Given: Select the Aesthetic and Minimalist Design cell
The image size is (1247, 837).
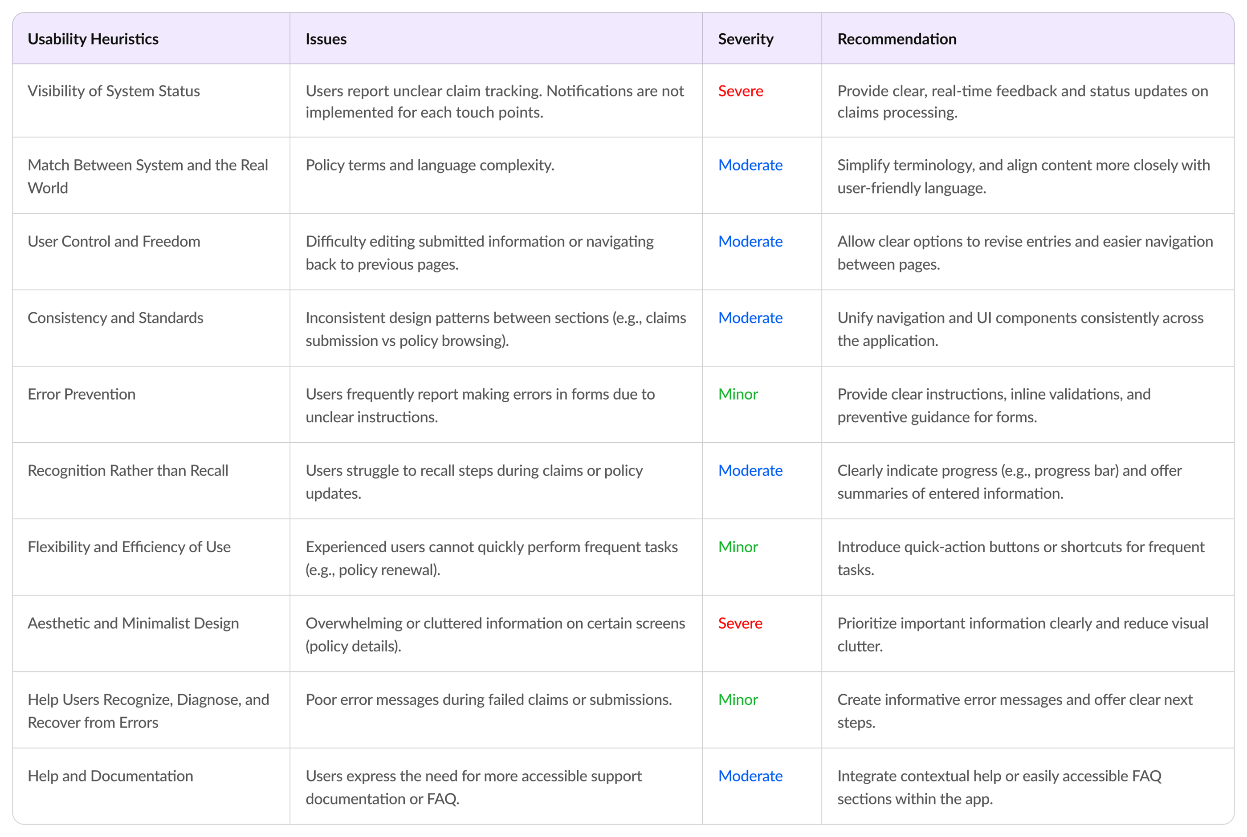Looking at the screenshot, I should pos(133,623).
